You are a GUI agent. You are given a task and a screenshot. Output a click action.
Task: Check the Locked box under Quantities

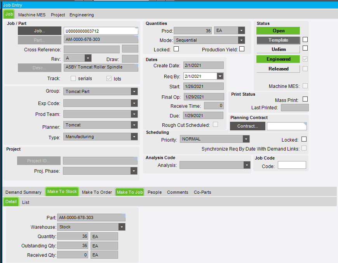point(176,49)
